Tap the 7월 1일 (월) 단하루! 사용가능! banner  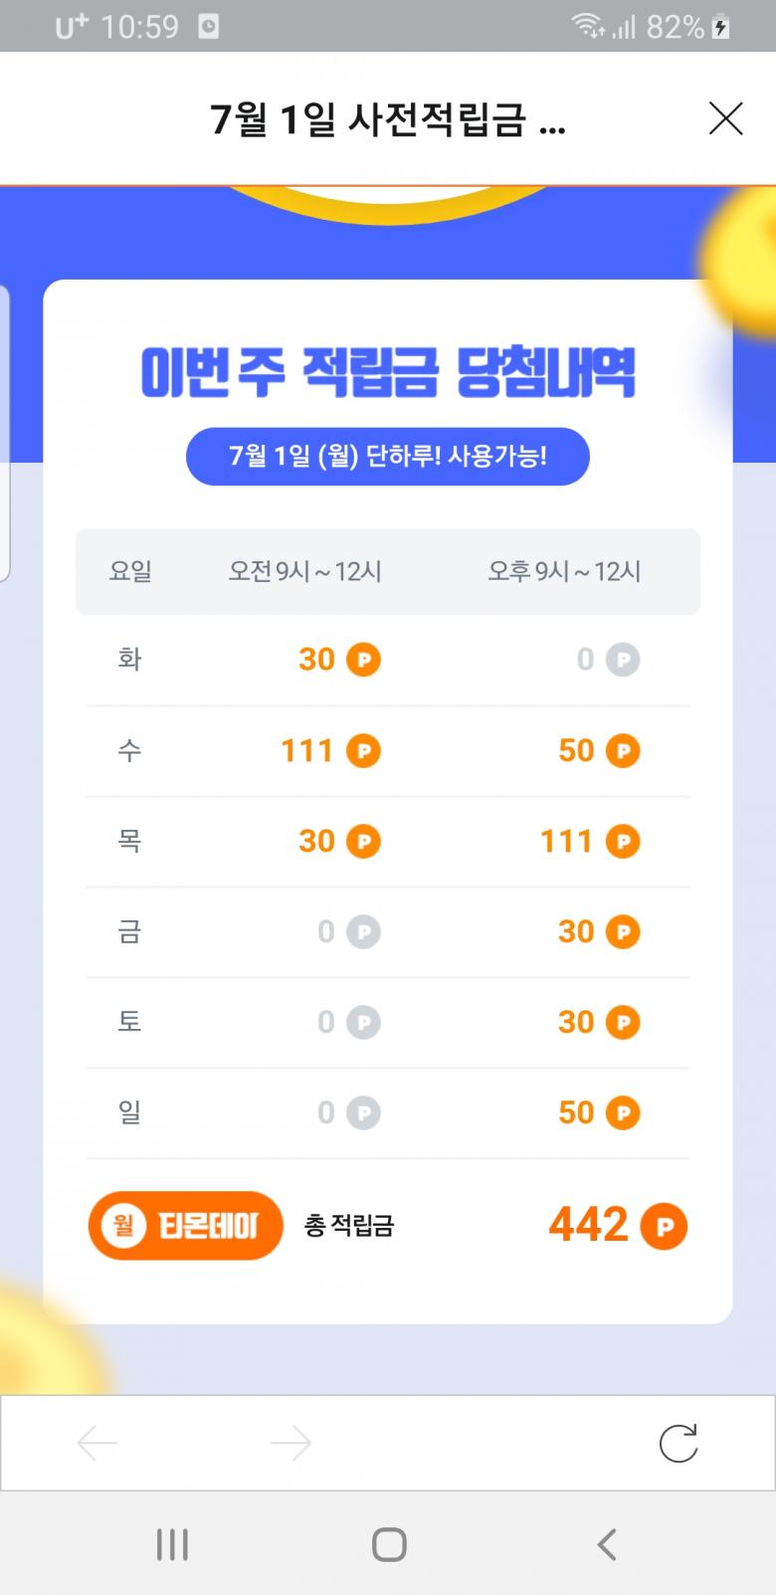(x=388, y=457)
